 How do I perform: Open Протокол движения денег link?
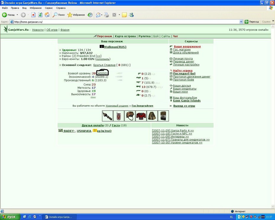(x=192, y=77)
